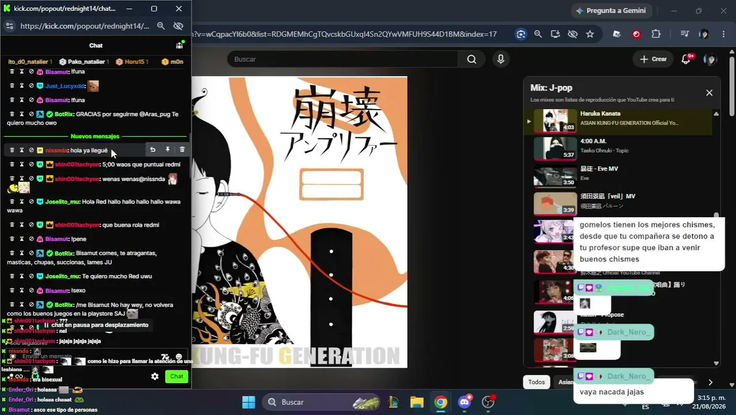Image resolution: width=736 pixels, height=415 pixels.
Task: View site info icon in kick popout bar
Action: point(9,26)
